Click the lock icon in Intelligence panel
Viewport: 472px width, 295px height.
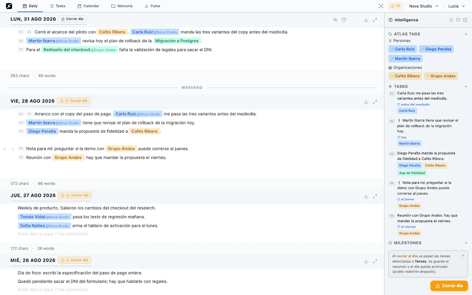(451, 20)
